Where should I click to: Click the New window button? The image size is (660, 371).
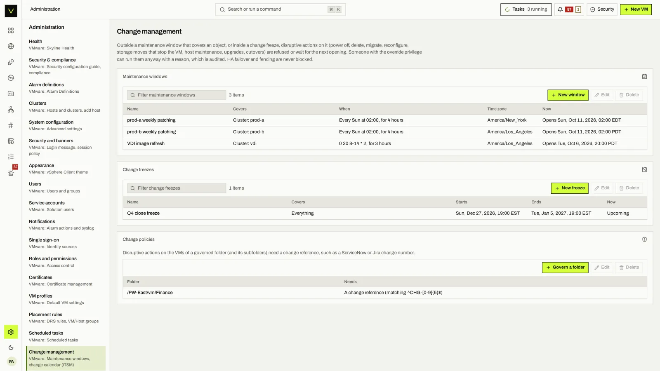(568, 95)
